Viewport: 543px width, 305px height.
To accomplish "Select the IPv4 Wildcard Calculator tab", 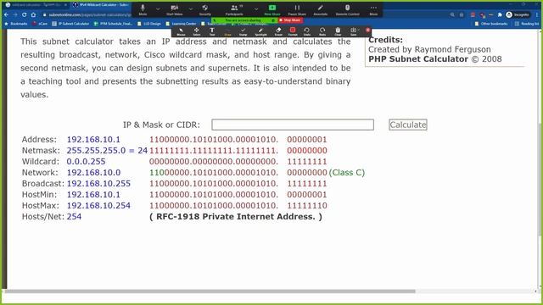I will coord(100,5).
